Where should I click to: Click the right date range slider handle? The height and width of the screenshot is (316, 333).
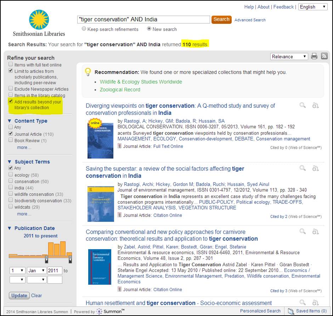70,260
